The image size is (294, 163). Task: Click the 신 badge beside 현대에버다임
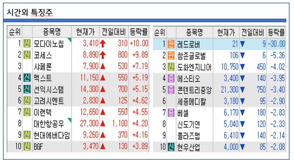click(27, 135)
